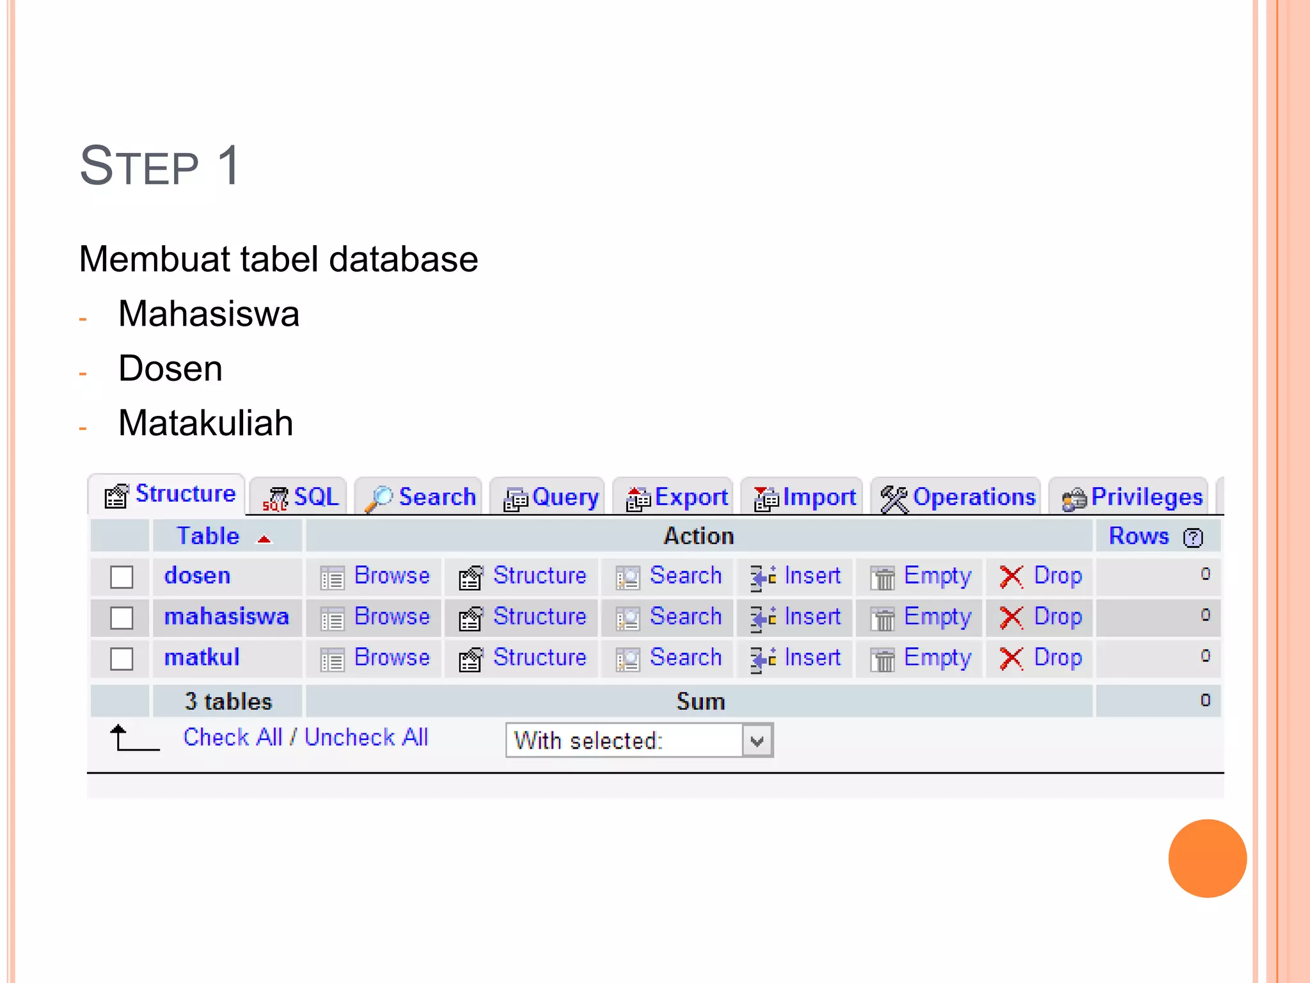Click the 'Action' column header

click(x=698, y=536)
